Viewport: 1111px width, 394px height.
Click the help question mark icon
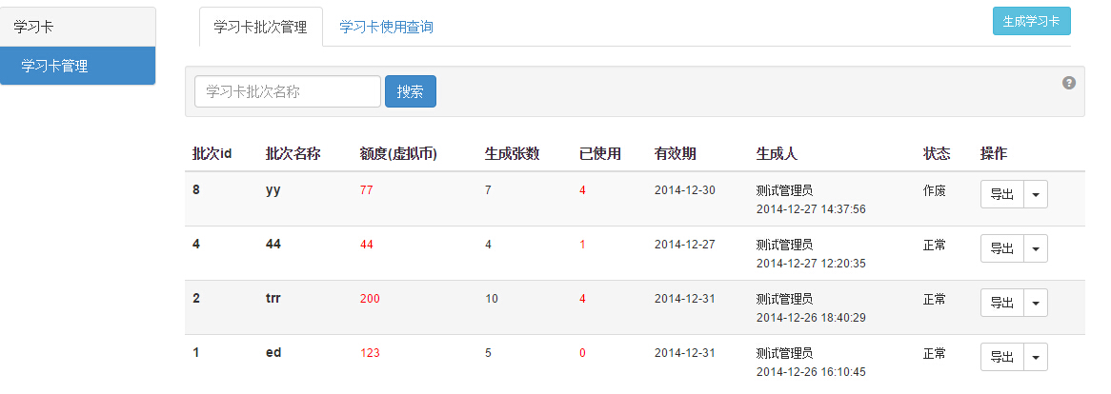coord(1069,83)
